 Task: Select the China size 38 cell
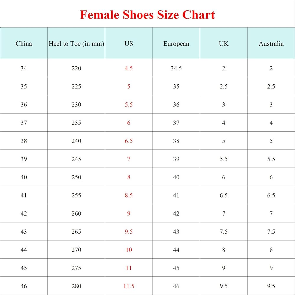[24, 141]
